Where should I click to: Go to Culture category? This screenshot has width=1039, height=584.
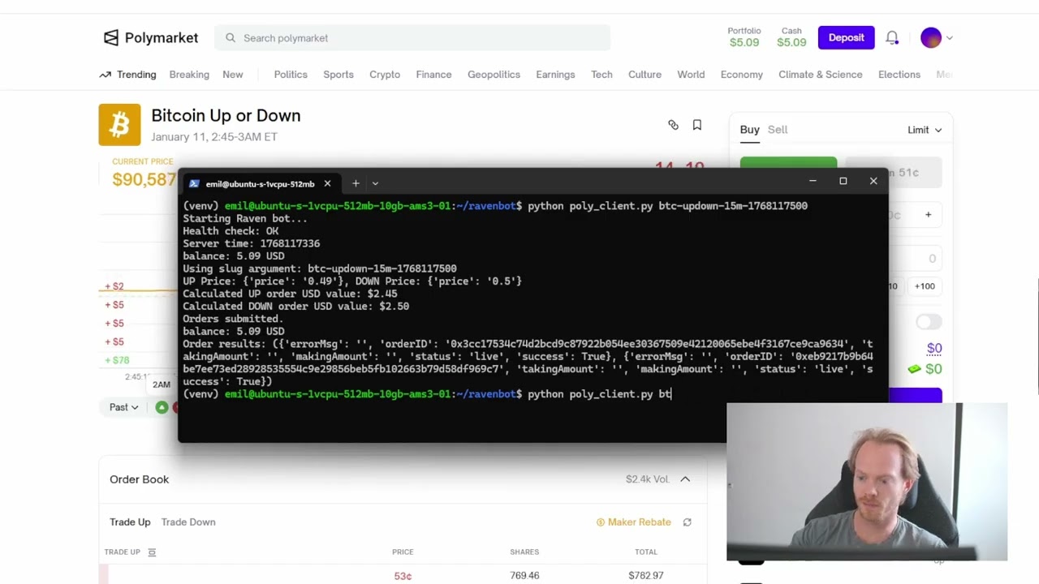645,75
